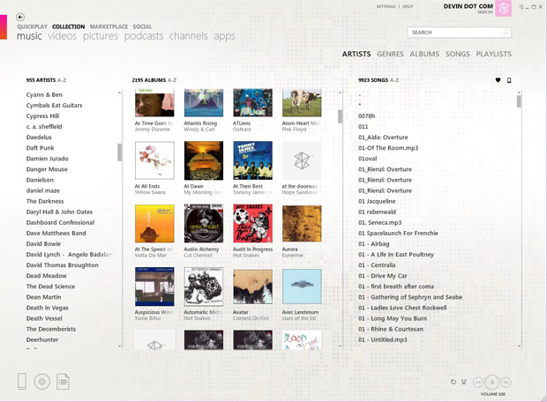
Task: Click the songs list scrollbar thumb
Action: tap(519, 101)
